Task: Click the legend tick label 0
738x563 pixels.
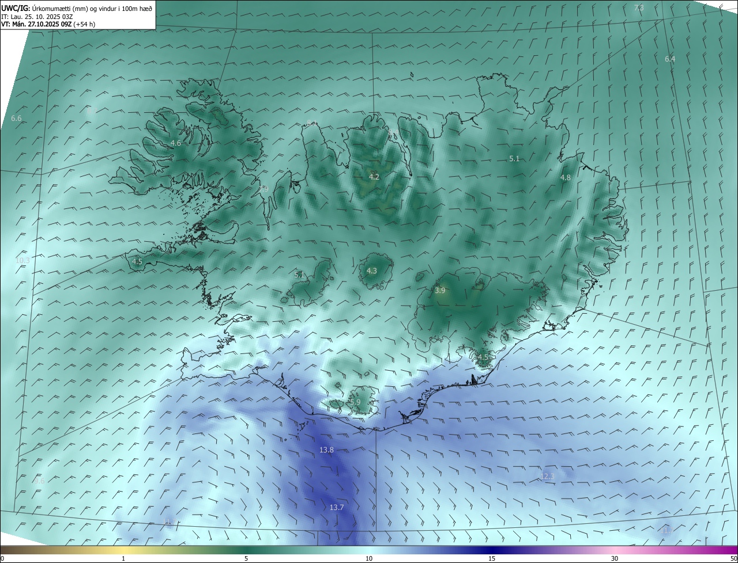Action: [x=2, y=558]
